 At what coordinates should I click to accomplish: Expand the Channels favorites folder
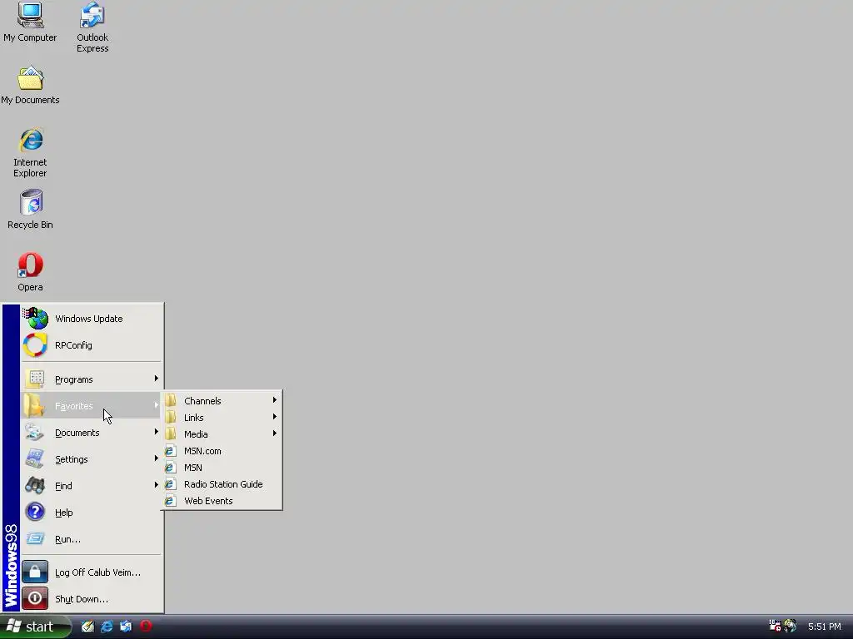pos(222,400)
